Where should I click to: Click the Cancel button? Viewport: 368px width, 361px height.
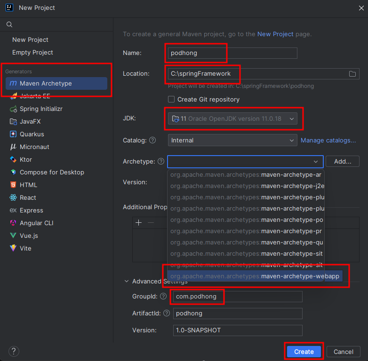(344, 352)
